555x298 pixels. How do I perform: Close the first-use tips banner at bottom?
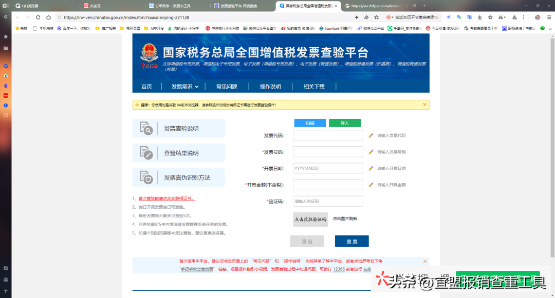pos(425,261)
